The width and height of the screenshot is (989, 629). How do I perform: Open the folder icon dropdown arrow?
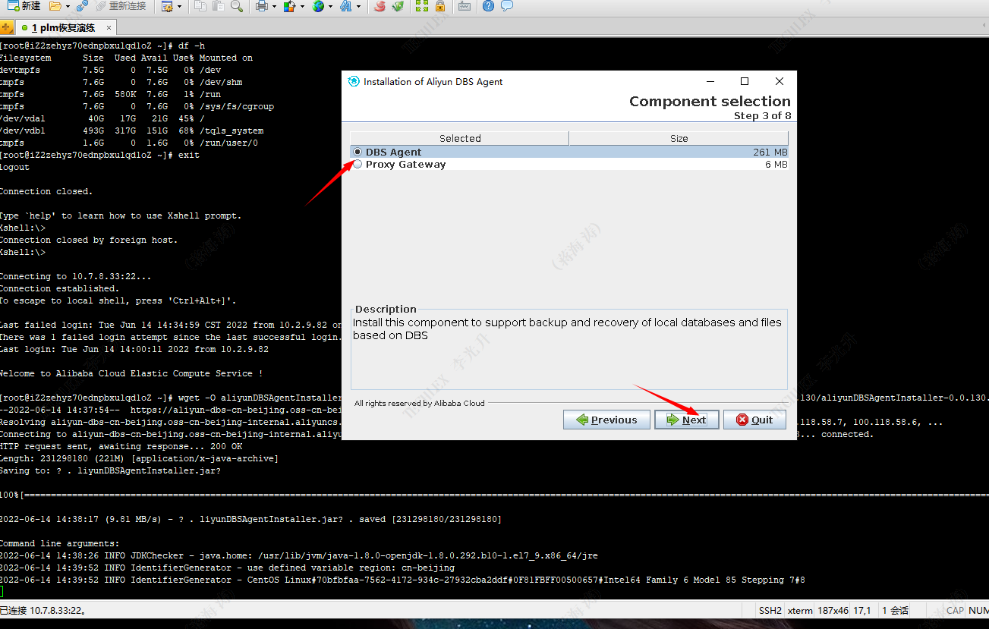[x=68, y=7]
